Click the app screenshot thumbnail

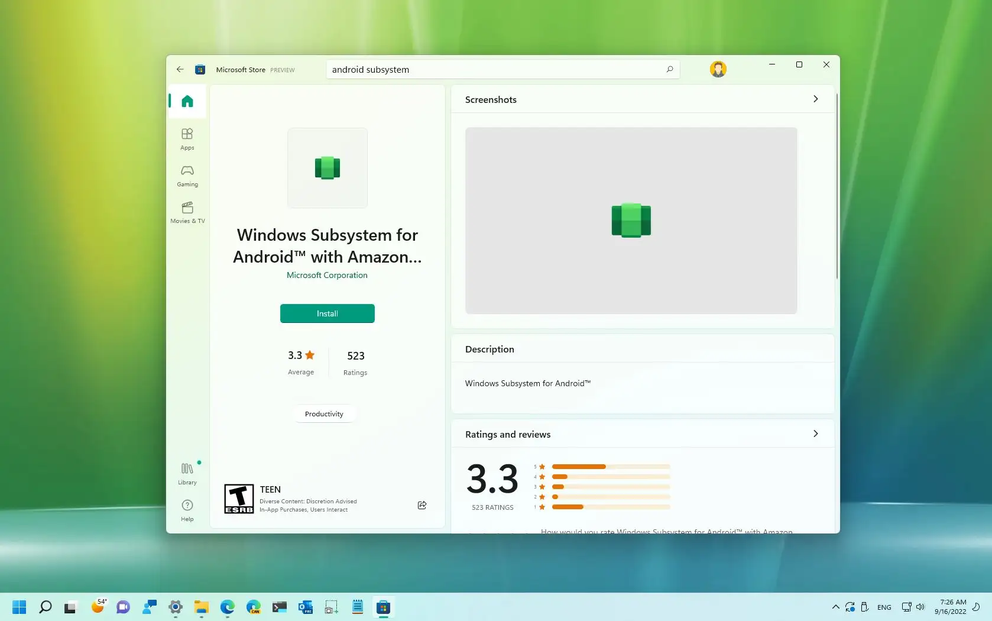point(631,221)
